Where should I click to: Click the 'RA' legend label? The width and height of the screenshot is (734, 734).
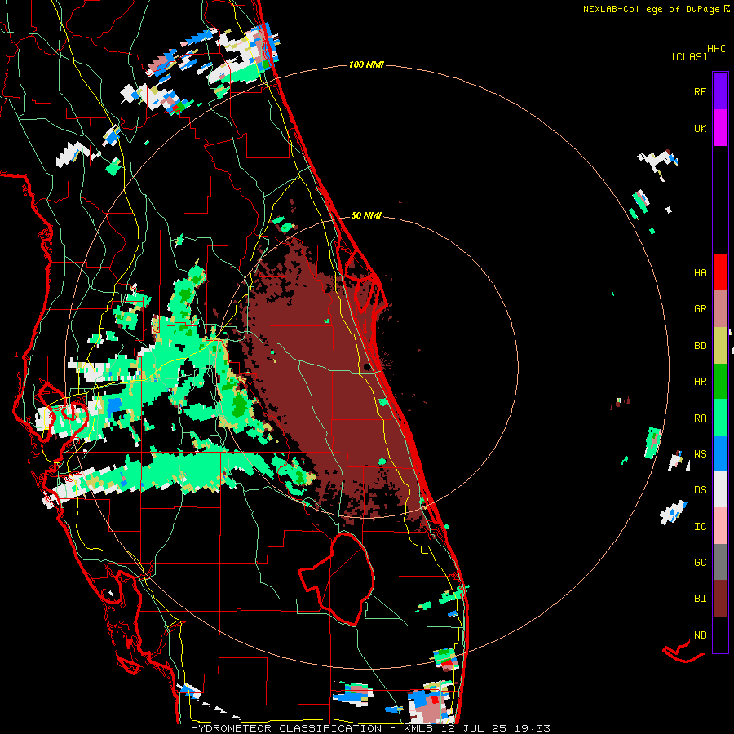[x=700, y=418]
